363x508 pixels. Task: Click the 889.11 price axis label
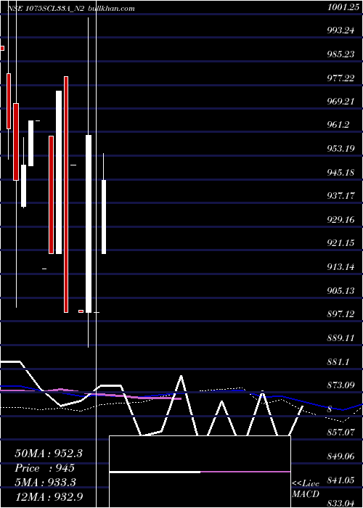click(x=340, y=337)
